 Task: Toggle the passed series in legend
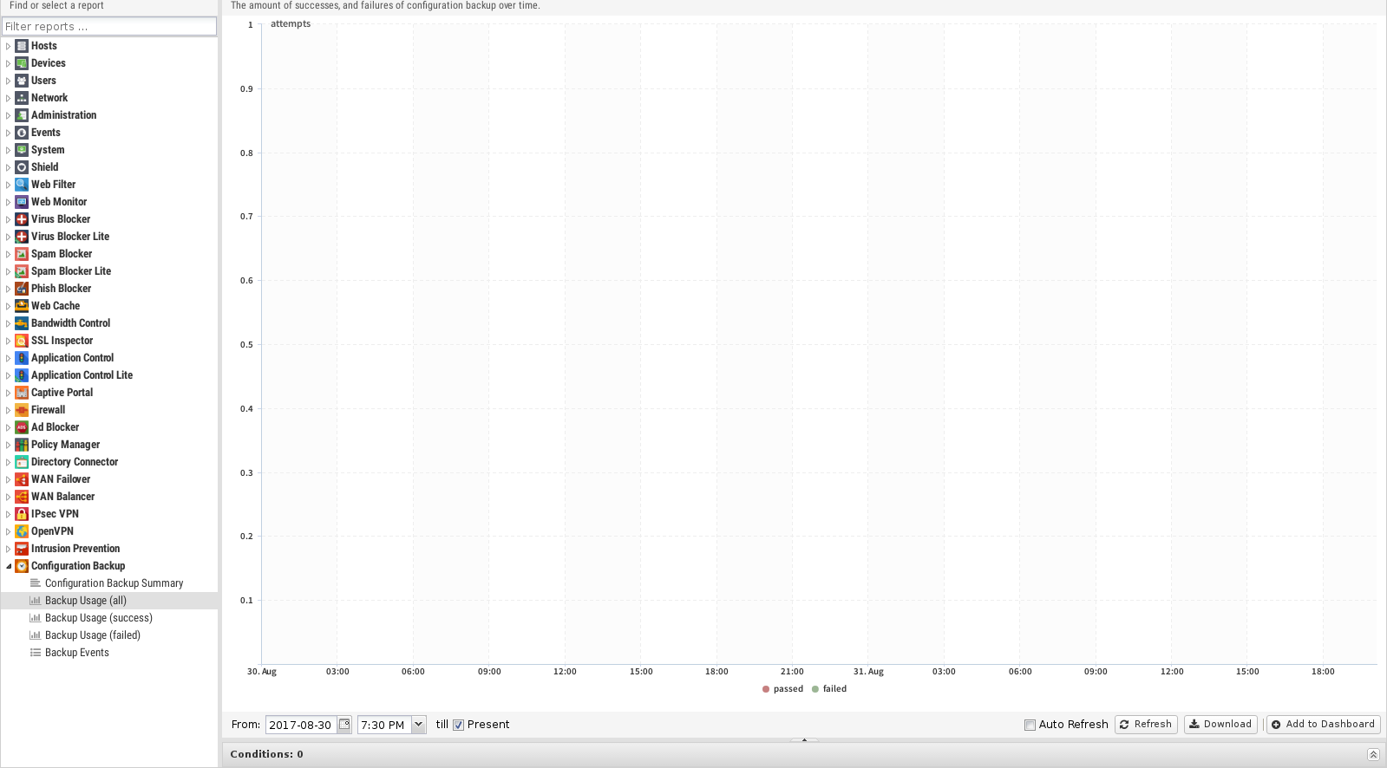point(782,689)
